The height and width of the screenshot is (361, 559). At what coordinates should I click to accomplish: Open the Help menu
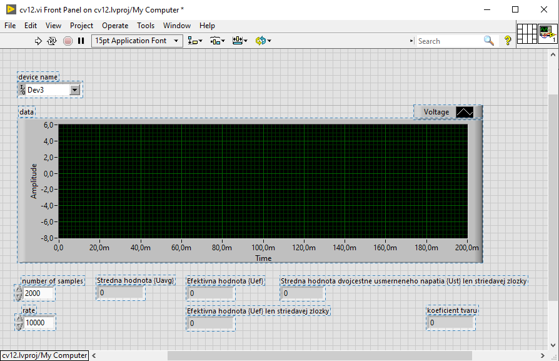coord(207,26)
